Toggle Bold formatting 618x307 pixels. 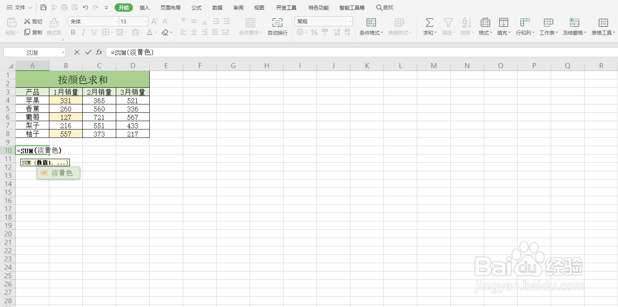(x=73, y=32)
